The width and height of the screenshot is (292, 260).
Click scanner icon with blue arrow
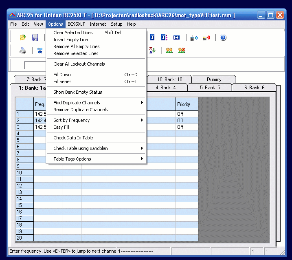194,38
